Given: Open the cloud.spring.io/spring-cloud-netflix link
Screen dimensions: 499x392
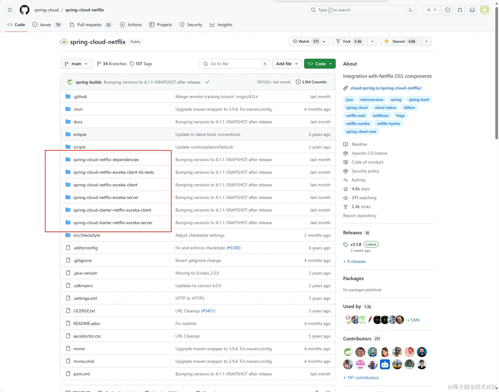Looking at the screenshot, I should pyautogui.click(x=386, y=88).
